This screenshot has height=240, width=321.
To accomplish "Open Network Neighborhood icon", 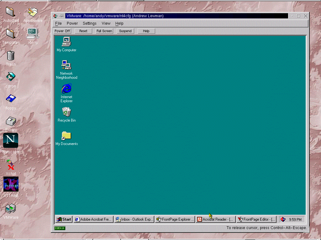I will click(66, 65).
